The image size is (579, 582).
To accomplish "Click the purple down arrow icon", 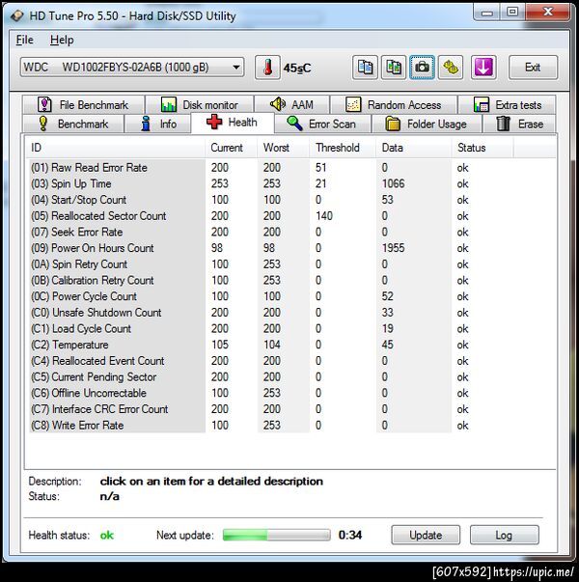I will (x=483, y=68).
